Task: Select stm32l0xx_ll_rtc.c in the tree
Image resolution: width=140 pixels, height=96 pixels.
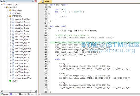Action: [22, 63]
